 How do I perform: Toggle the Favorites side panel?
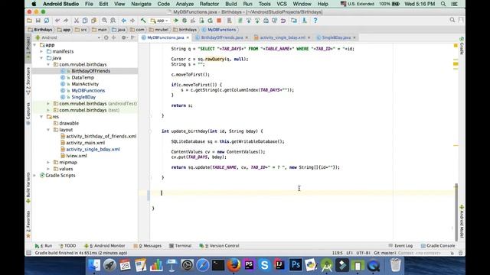tap(28, 224)
